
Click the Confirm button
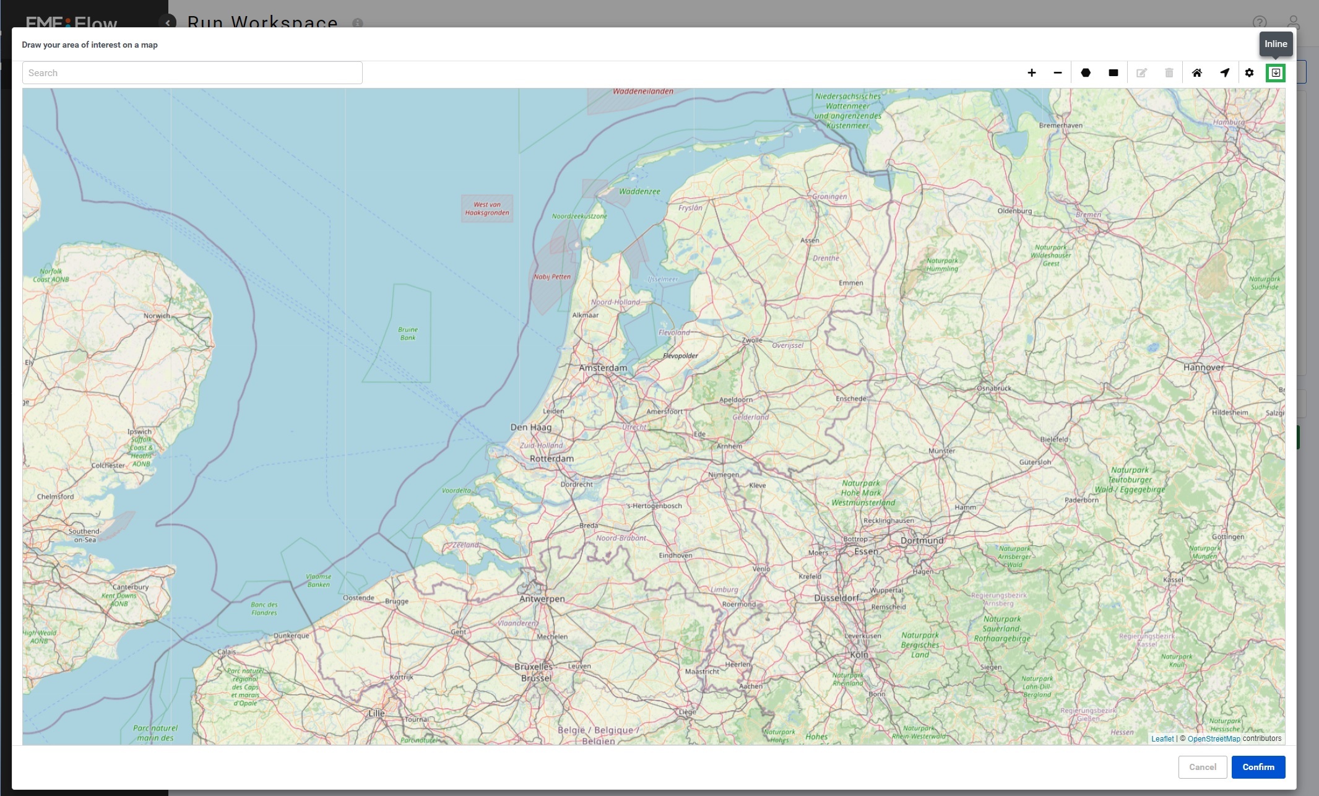click(1259, 767)
